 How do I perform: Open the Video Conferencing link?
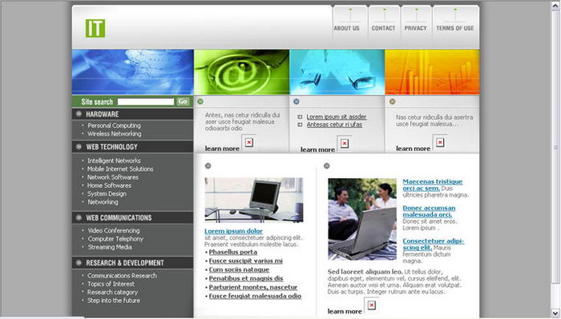pos(114,230)
